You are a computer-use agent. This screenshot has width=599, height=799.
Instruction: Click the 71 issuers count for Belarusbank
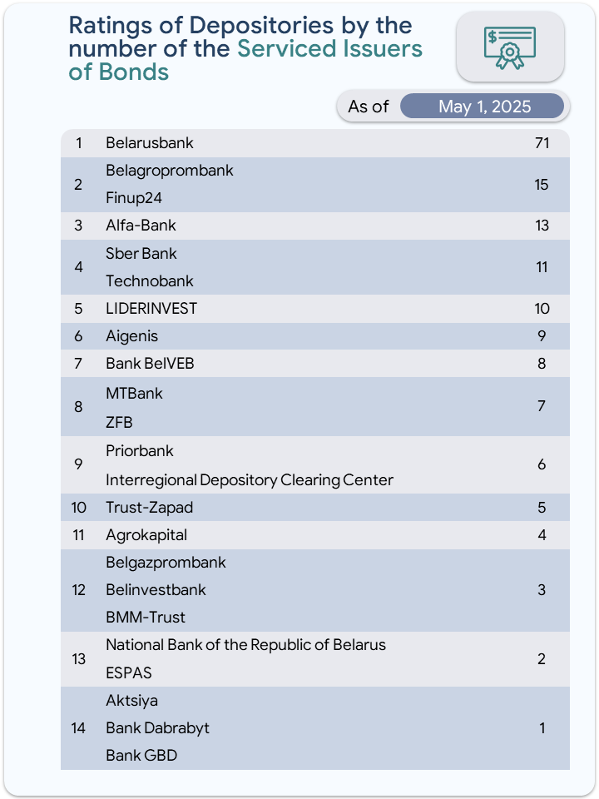[x=542, y=143]
